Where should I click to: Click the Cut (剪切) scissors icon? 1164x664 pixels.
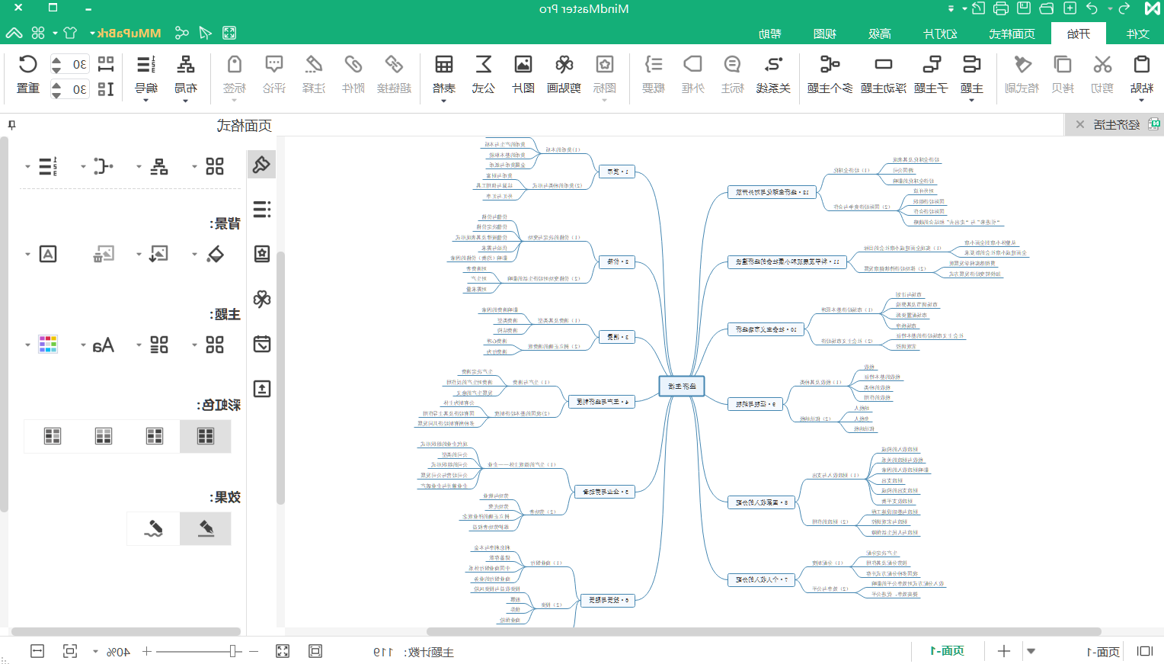(1102, 65)
